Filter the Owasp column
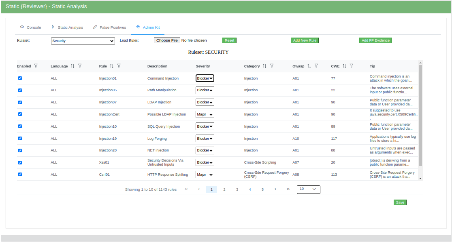The image size is (452, 242). [316, 65]
